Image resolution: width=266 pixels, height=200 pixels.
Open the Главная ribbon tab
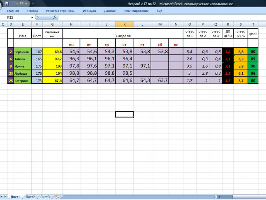(13, 11)
